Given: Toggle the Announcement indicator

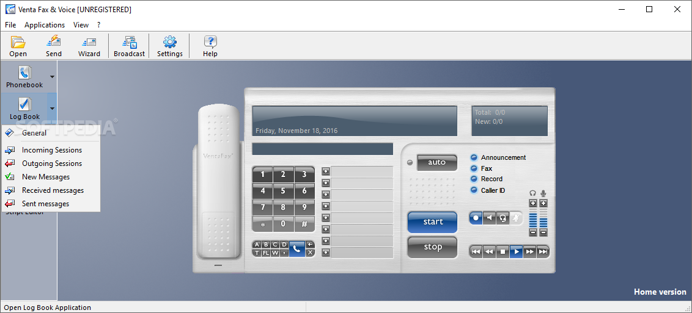Looking at the screenshot, I should (x=474, y=157).
